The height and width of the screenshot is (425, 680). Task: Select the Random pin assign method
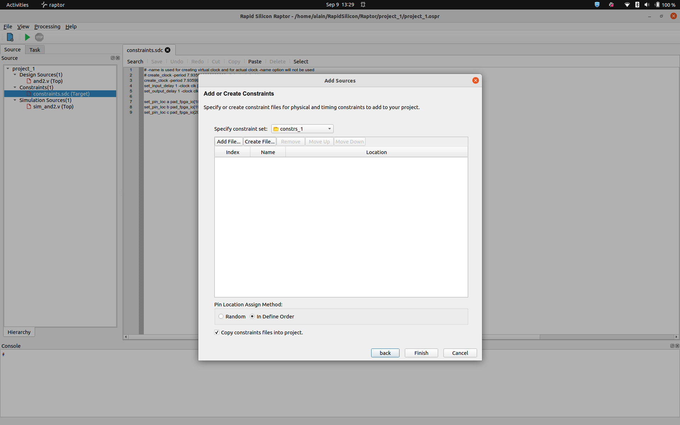coord(221,316)
